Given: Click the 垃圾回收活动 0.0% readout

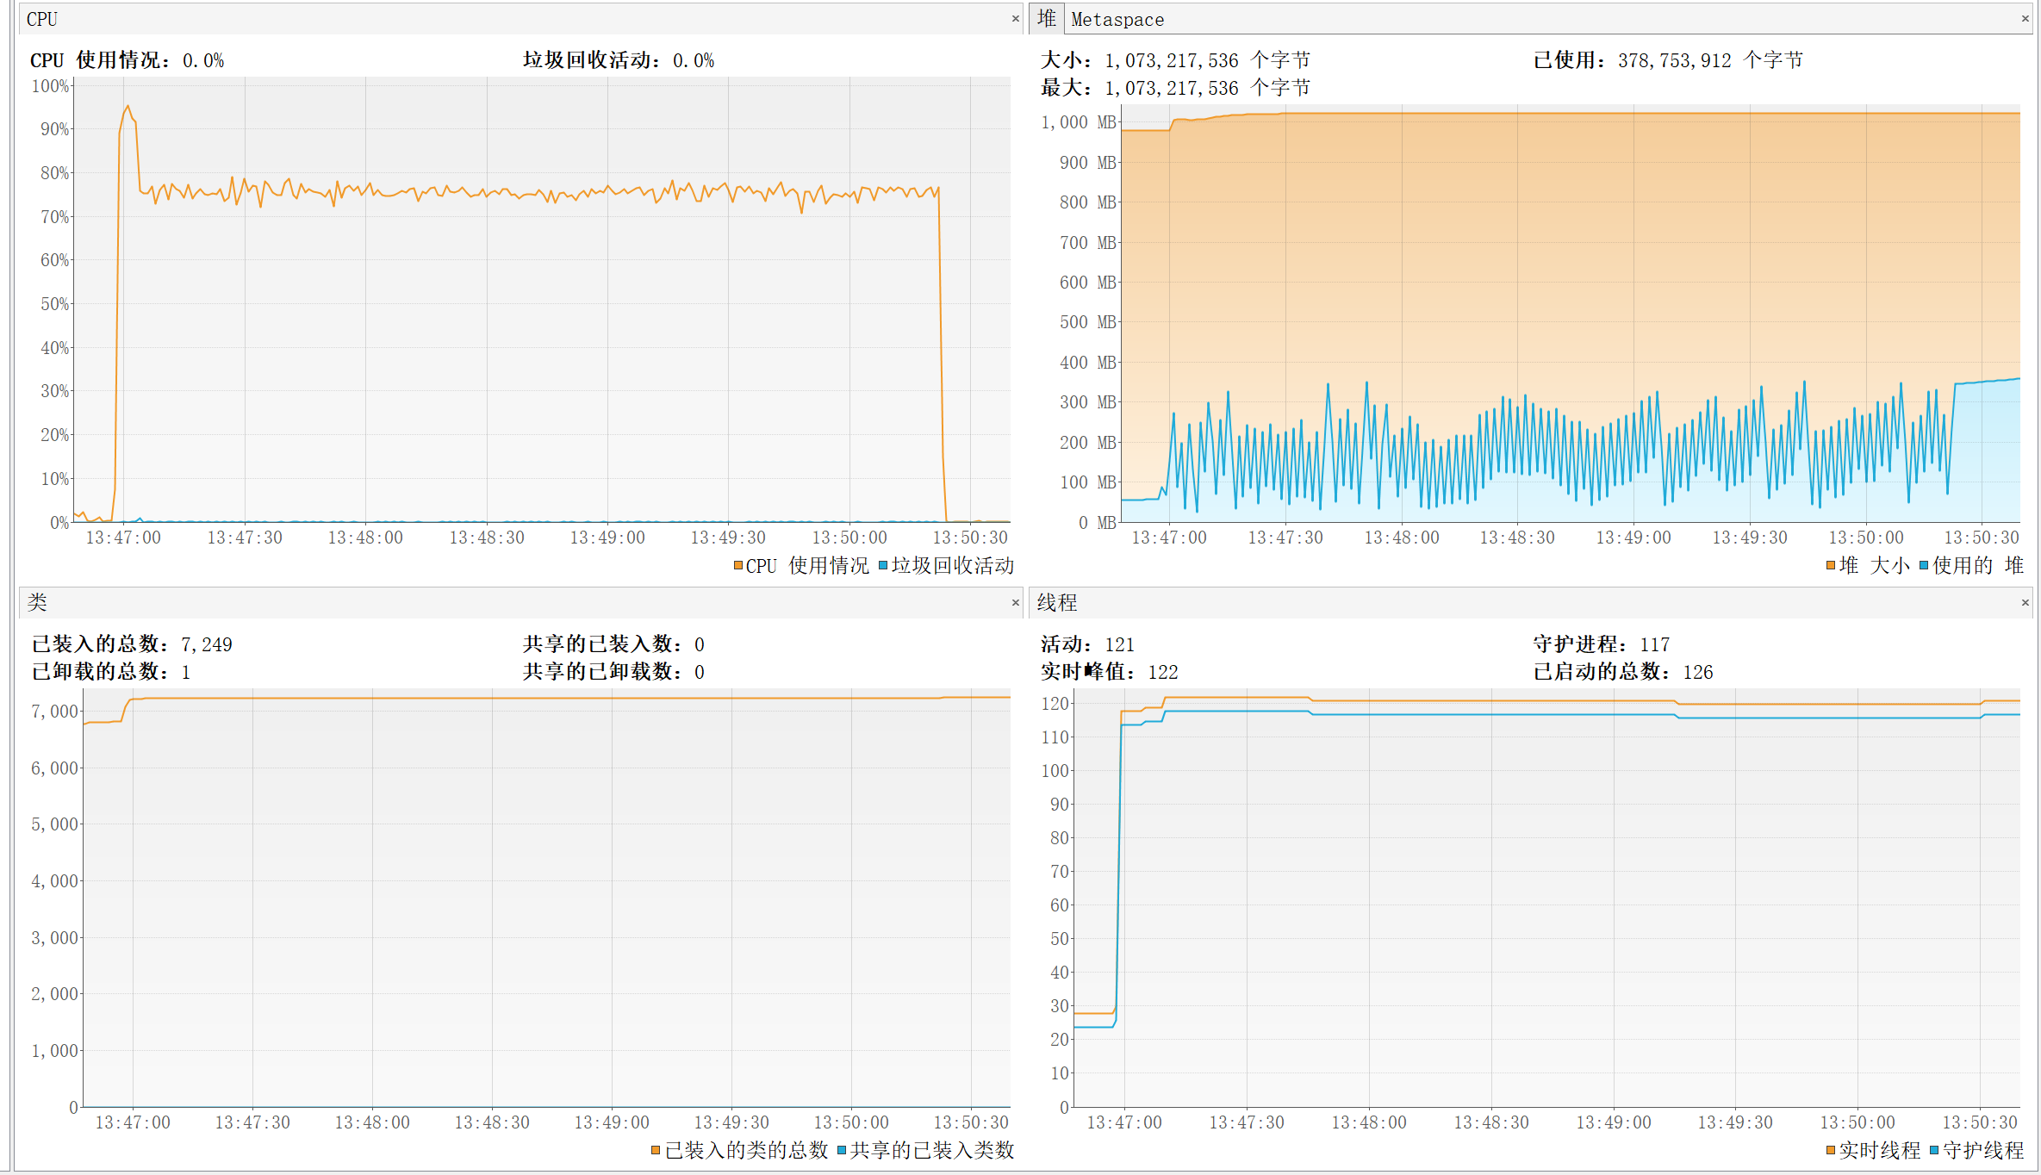Looking at the screenshot, I should click(694, 60).
